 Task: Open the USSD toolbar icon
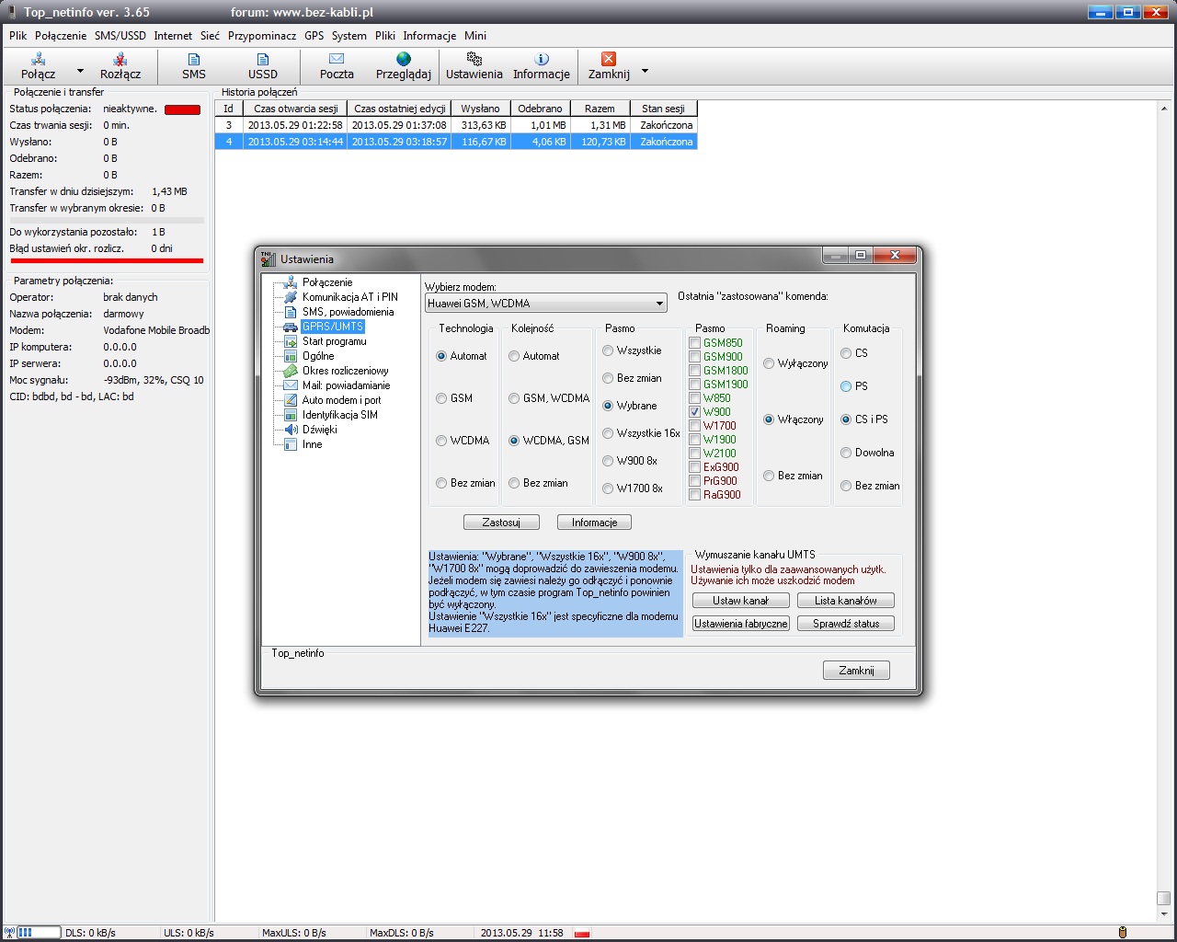tap(262, 59)
